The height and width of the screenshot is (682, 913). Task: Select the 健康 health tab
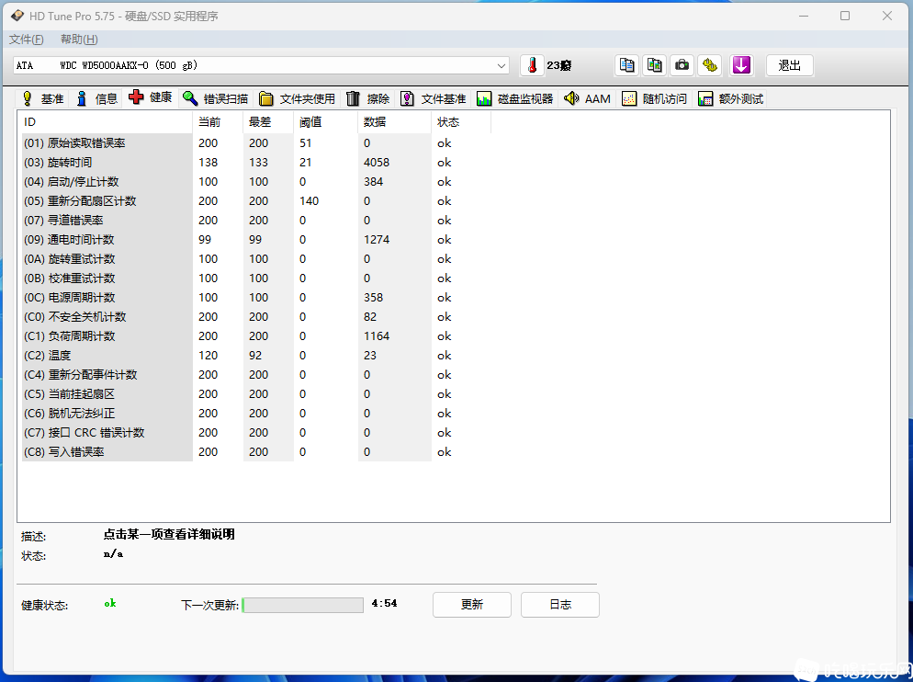151,97
